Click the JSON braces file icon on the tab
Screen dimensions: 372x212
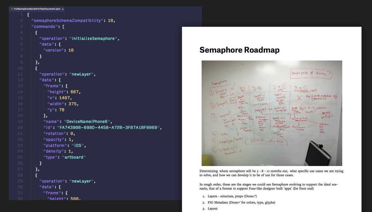(12, 9)
